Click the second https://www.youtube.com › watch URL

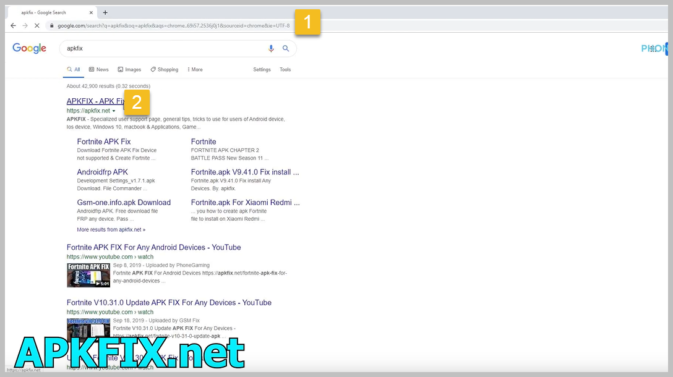pos(110,312)
